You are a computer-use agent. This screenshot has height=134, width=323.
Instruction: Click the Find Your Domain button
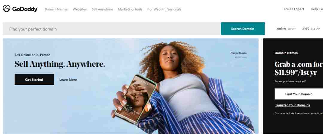299,94
